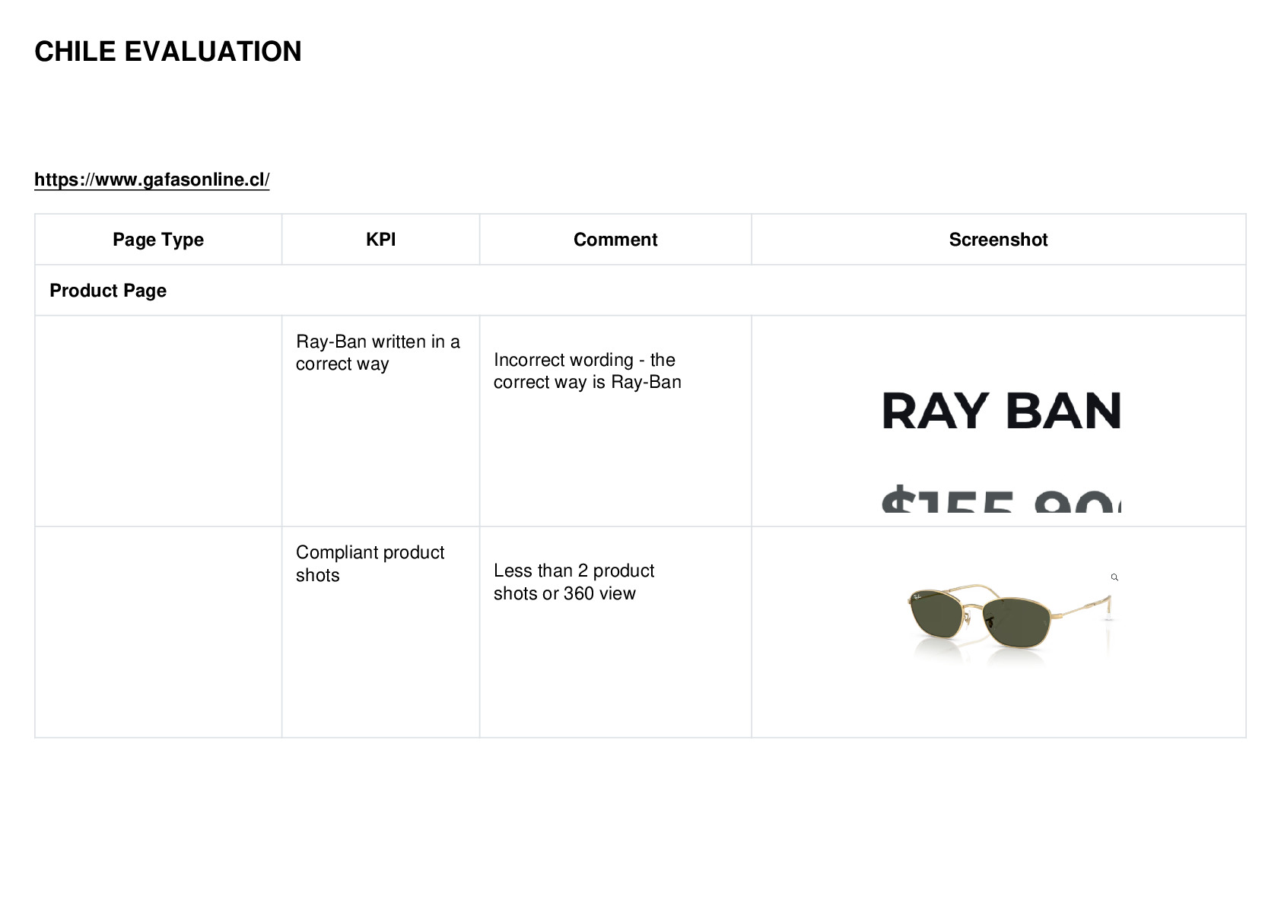This screenshot has height=906, width=1281.
Task: Click the Screenshot column header
Action: coord(998,240)
